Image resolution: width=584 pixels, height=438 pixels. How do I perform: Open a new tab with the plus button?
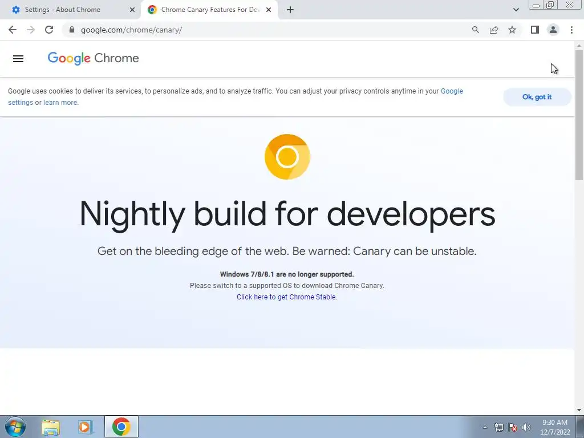[290, 10]
